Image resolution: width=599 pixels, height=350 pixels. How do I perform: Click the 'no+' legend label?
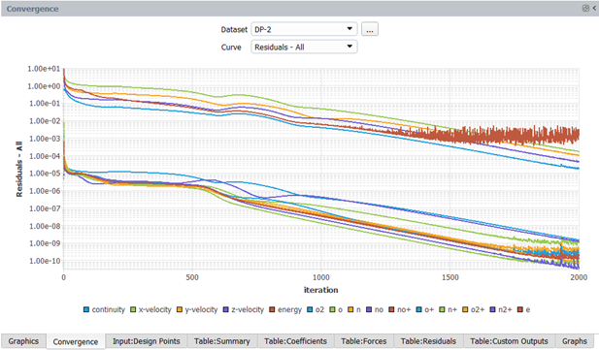[404, 309]
